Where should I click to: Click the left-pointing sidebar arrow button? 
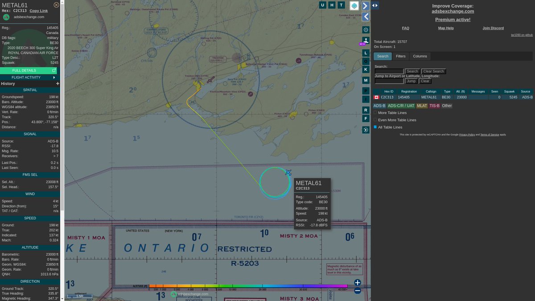coord(366,16)
